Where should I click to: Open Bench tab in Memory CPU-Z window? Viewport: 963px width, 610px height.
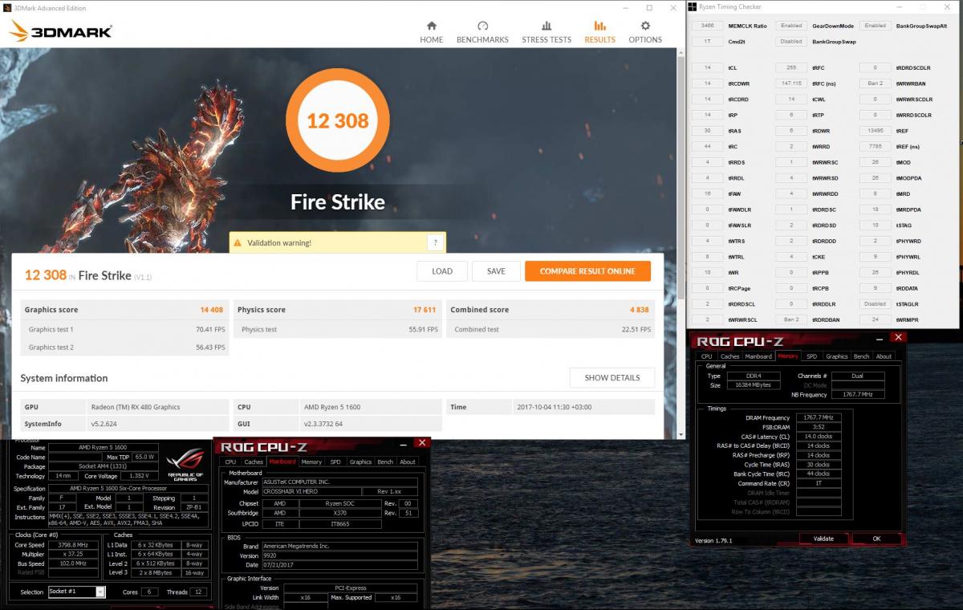tap(861, 356)
